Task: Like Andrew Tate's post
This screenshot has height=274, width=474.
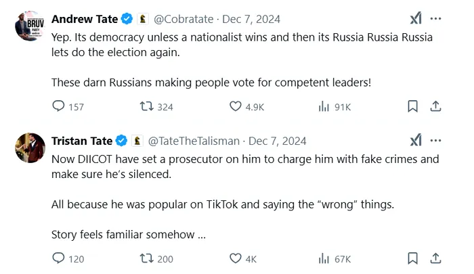Action: [x=235, y=106]
